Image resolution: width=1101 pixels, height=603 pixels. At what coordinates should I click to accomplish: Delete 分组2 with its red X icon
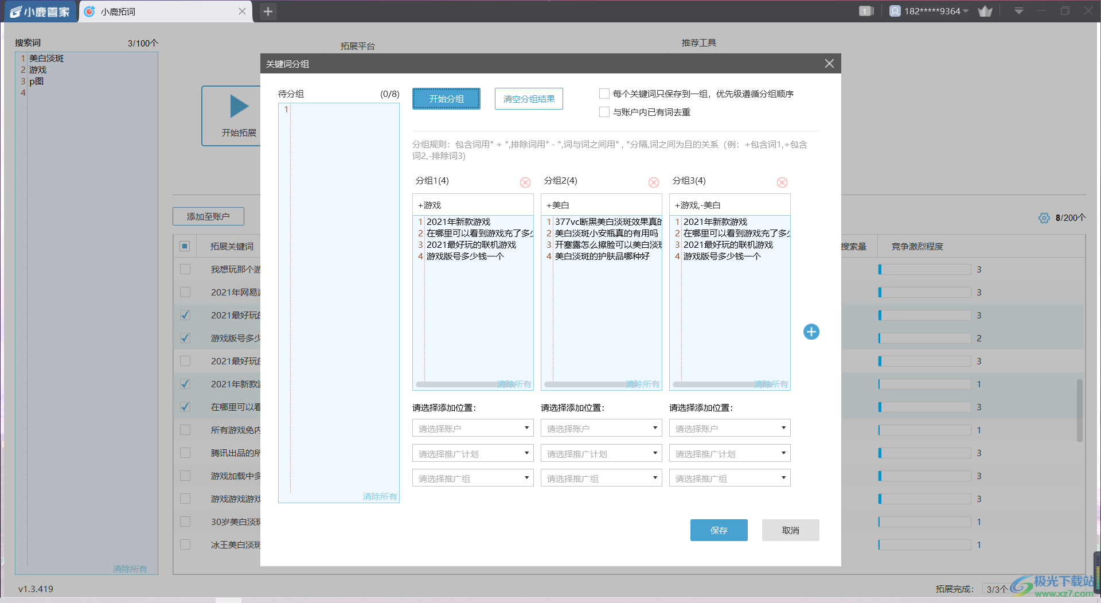(653, 182)
